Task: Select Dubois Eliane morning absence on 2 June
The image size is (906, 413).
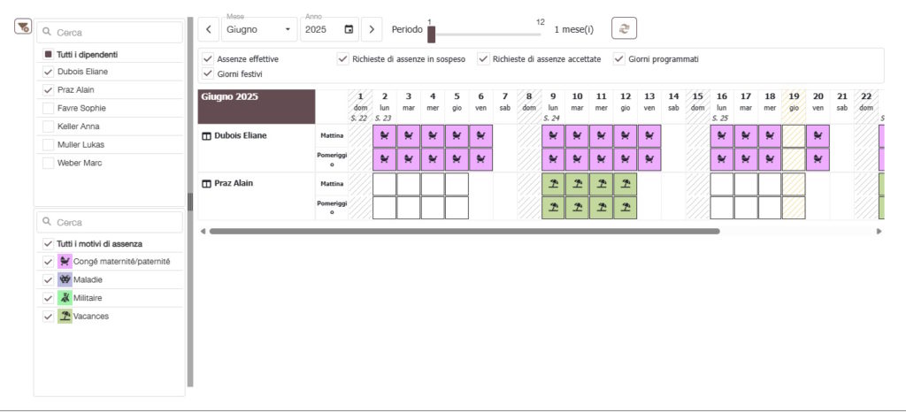Action: point(385,136)
